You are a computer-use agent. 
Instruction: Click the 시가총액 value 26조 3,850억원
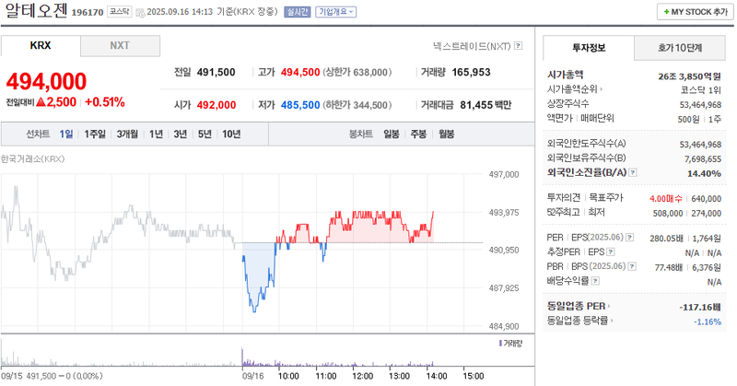tap(689, 76)
